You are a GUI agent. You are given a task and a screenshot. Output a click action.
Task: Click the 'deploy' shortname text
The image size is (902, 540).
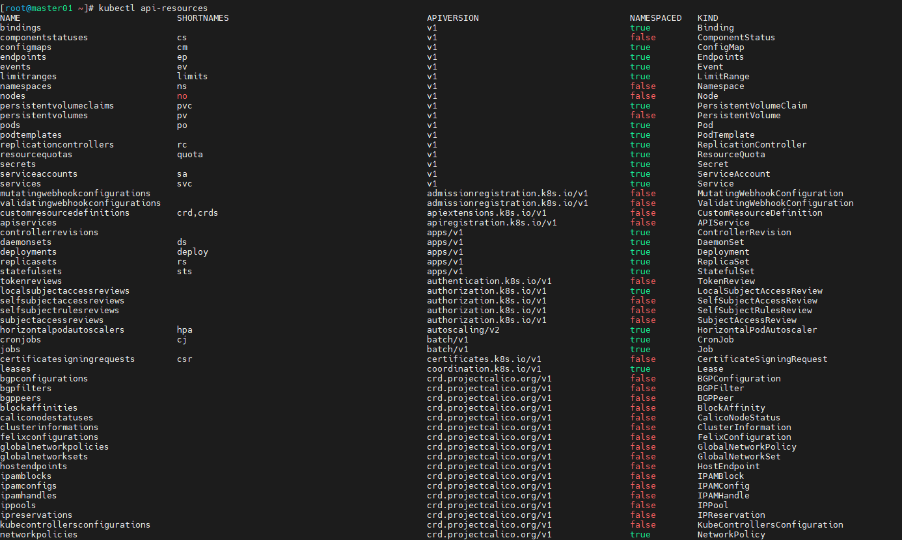pos(192,252)
